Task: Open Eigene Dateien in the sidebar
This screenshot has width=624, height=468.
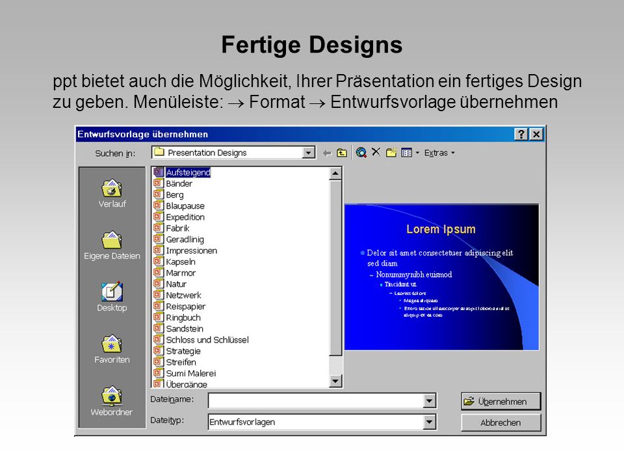Action: pyautogui.click(x=112, y=246)
